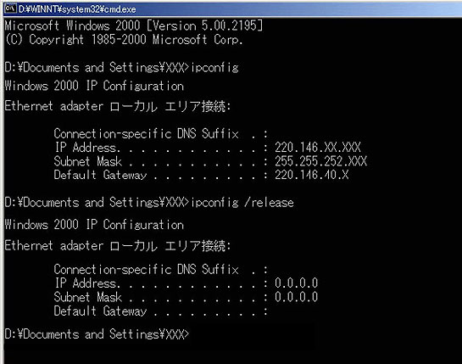Click the released Subnet Mask value 0.0.0.0
Screen dimensions: 462x364
(x=296, y=297)
